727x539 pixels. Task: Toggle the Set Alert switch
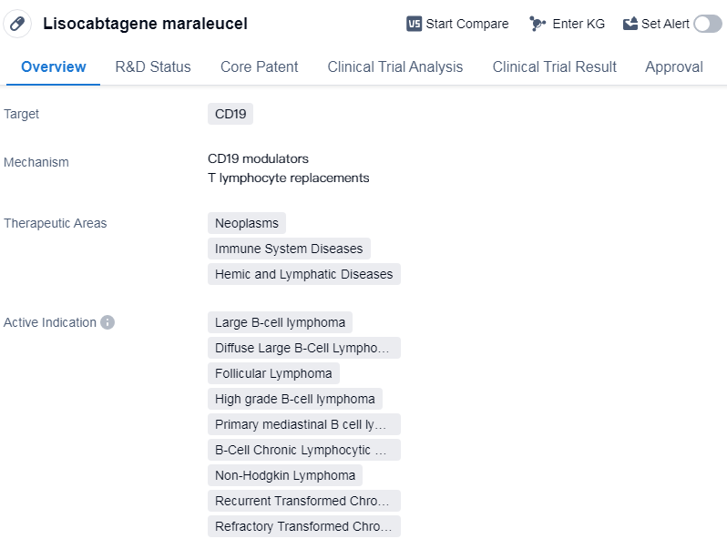[x=707, y=24]
